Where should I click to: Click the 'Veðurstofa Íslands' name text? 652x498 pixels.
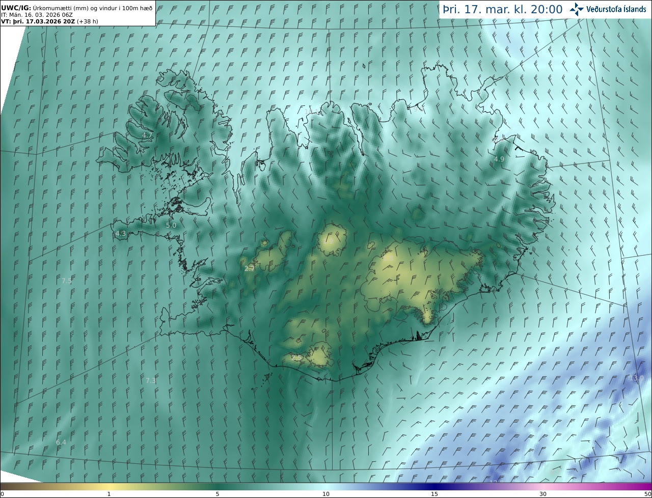tap(616, 9)
